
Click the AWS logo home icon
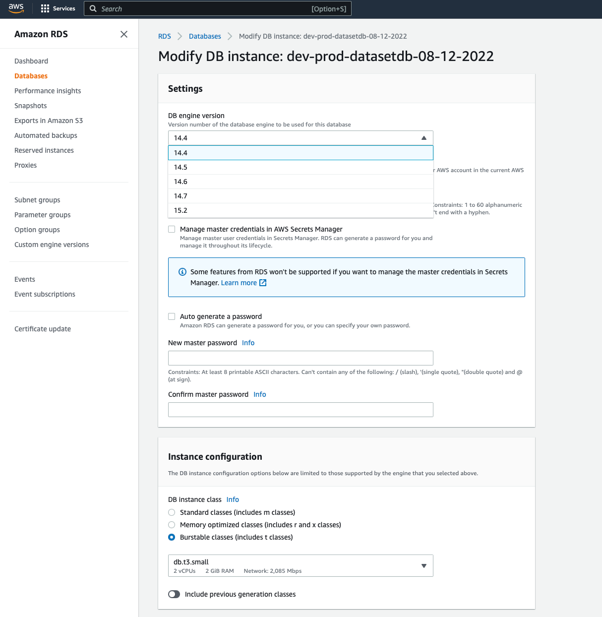(16, 8)
